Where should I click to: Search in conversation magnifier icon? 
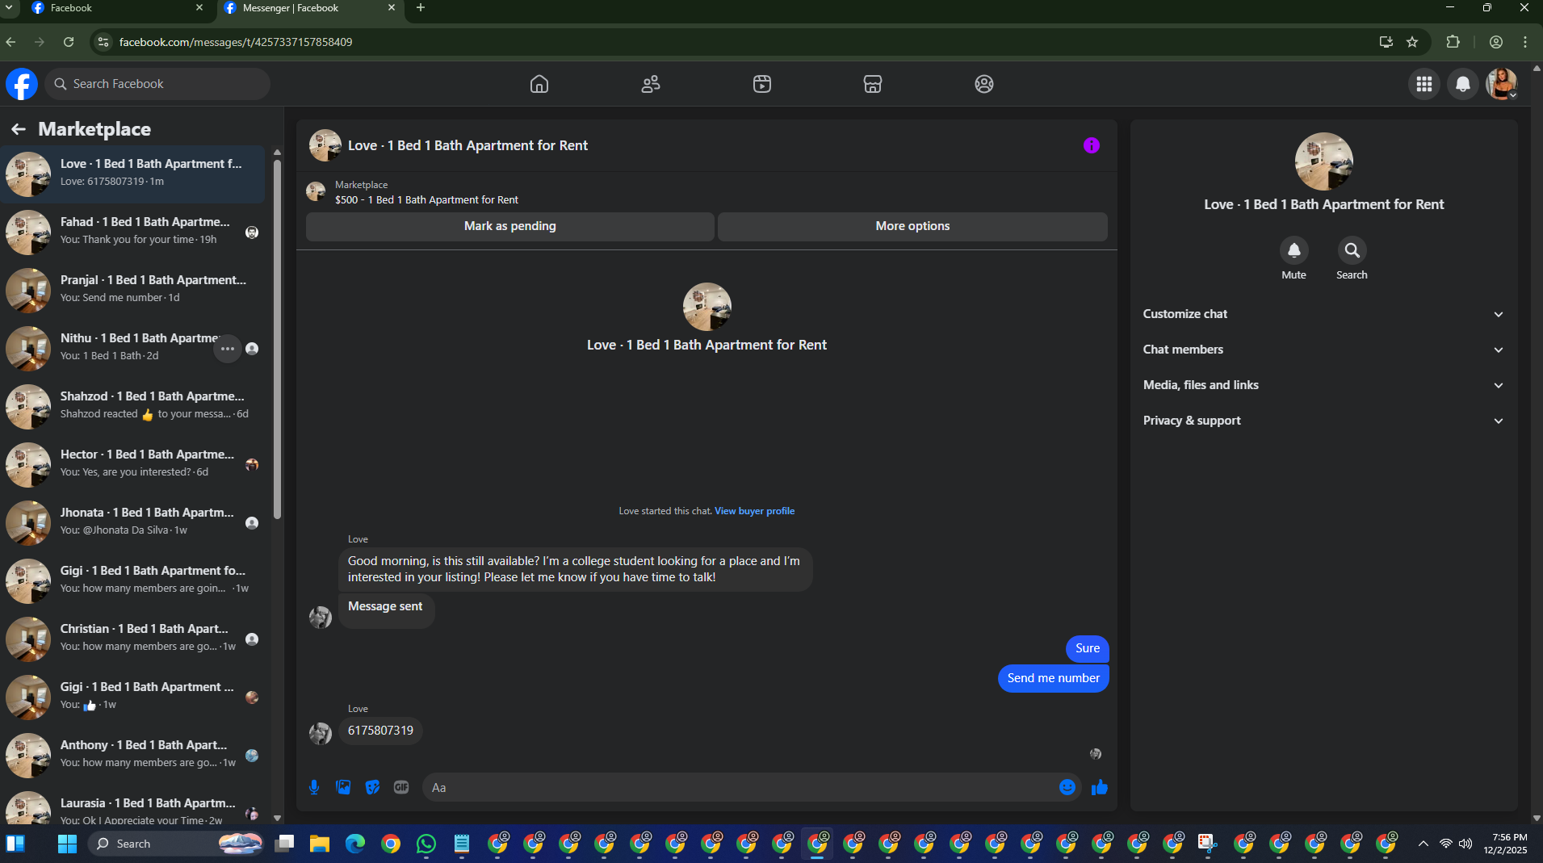(x=1352, y=250)
